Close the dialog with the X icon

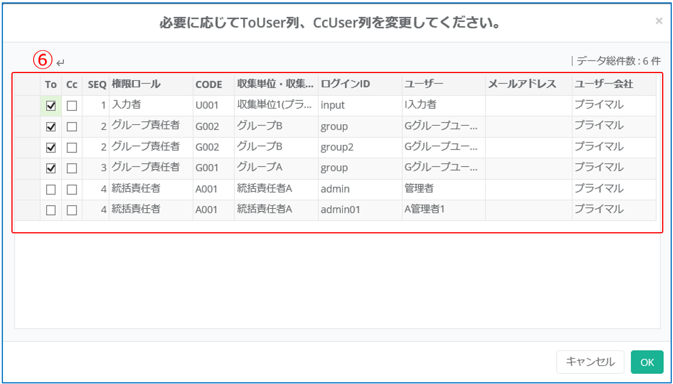click(x=659, y=21)
